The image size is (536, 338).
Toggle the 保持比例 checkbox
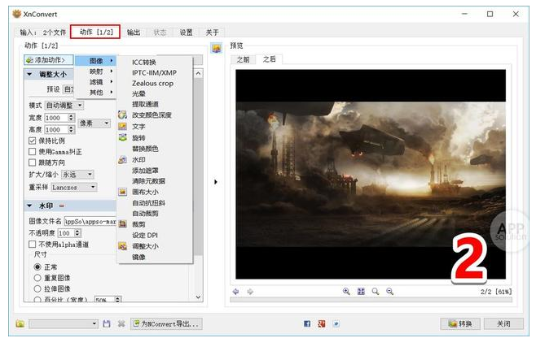[33, 141]
